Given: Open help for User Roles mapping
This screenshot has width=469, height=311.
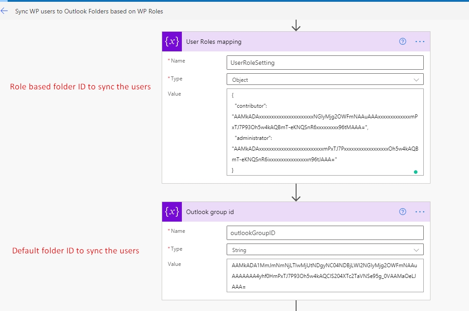Looking at the screenshot, I should click(x=403, y=42).
